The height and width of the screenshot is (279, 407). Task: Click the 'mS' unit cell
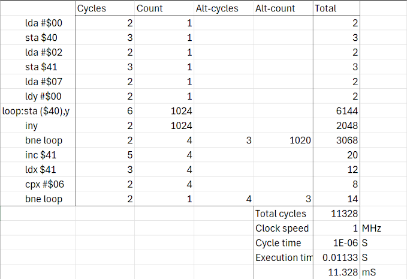tap(384, 272)
